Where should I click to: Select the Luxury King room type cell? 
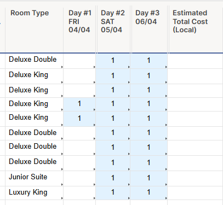35,193
